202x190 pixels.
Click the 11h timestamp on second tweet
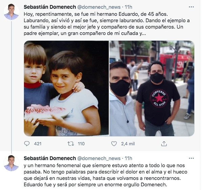[x=128, y=158]
